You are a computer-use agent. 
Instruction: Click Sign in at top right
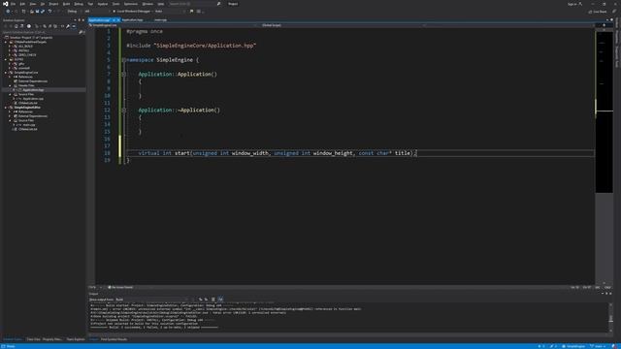coord(574,4)
